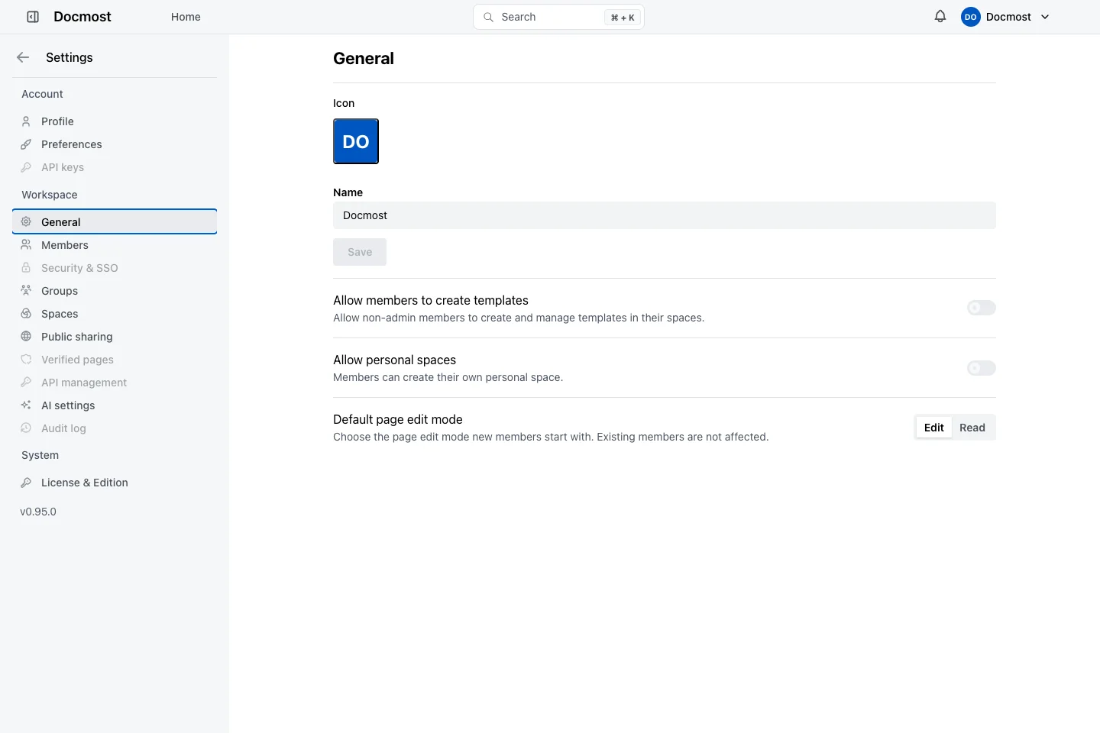Screen dimensions: 1100x733
Task: Set default page mode to Read
Action: 972,428
